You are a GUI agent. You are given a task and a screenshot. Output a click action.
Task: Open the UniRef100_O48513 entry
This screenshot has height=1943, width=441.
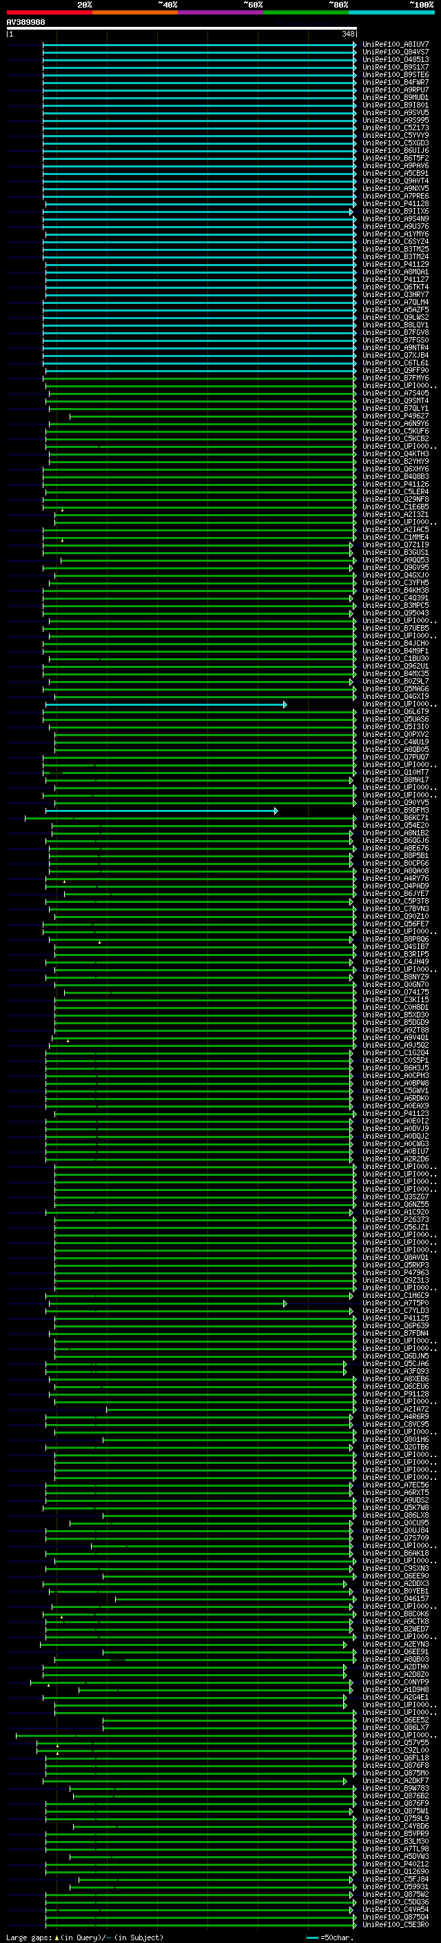(396, 59)
